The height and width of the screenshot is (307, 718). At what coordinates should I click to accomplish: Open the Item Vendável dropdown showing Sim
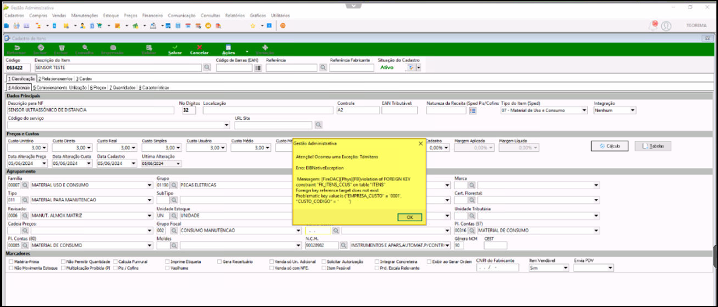(566, 268)
